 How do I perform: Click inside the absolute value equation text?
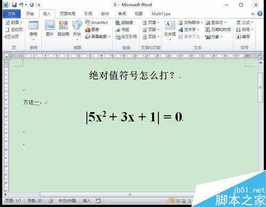134,117
